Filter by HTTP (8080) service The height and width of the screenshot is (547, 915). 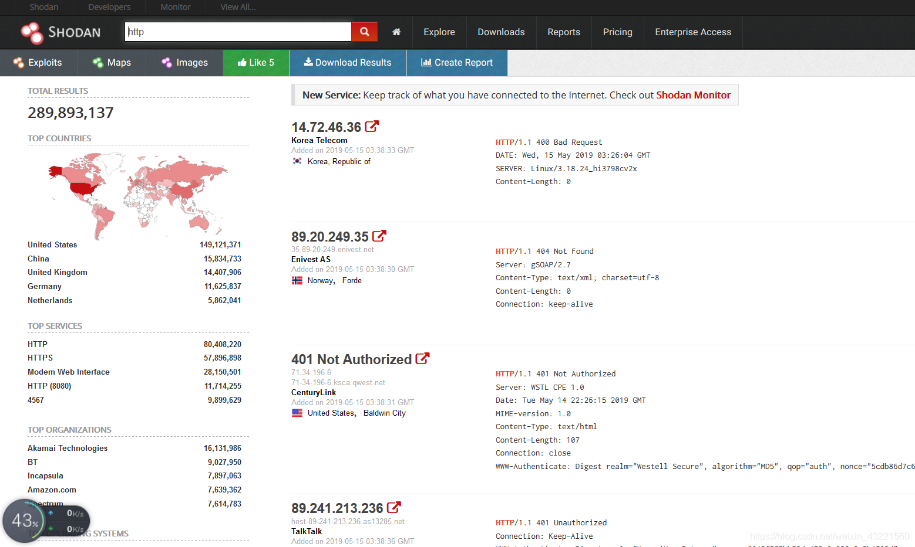(x=49, y=386)
